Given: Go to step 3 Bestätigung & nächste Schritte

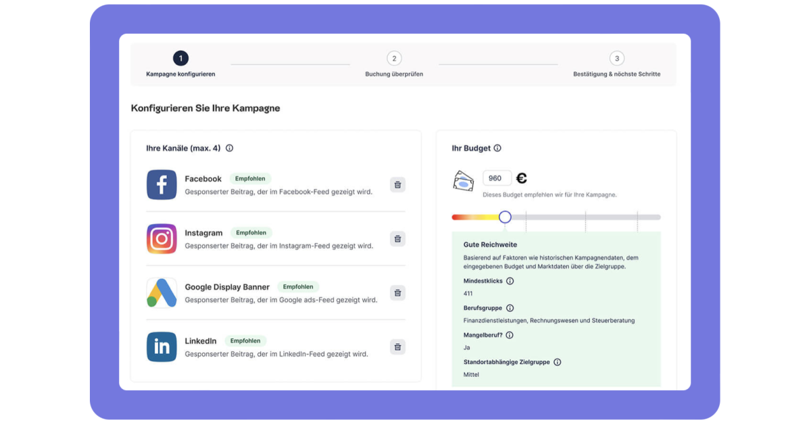Looking at the screenshot, I should 616,65.
